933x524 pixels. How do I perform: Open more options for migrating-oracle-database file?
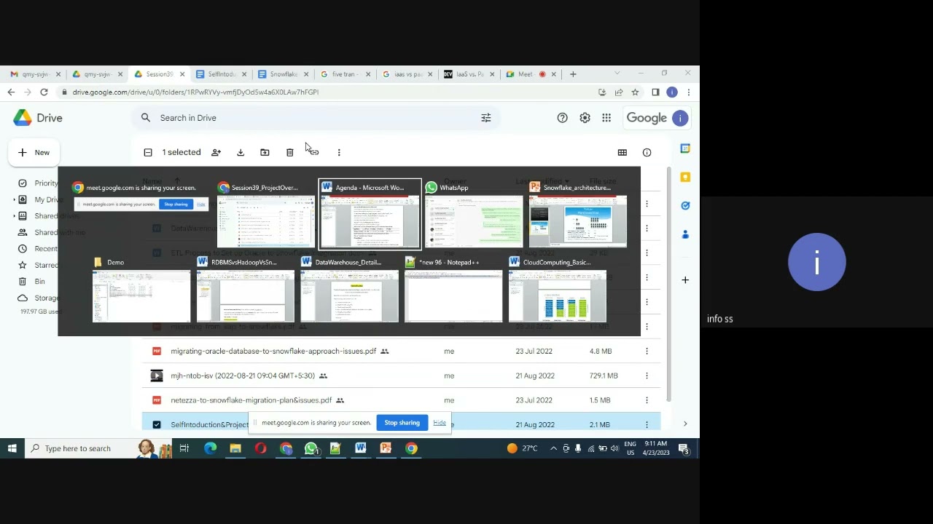pos(647,351)
